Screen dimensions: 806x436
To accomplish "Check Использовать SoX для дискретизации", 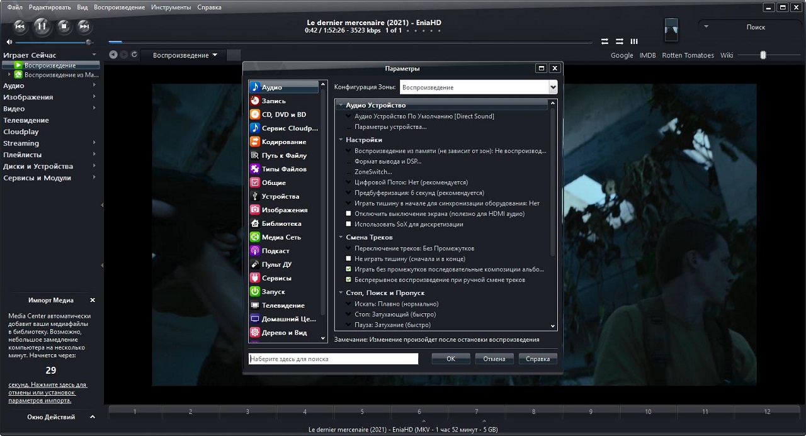I will (x=349, y=224).
